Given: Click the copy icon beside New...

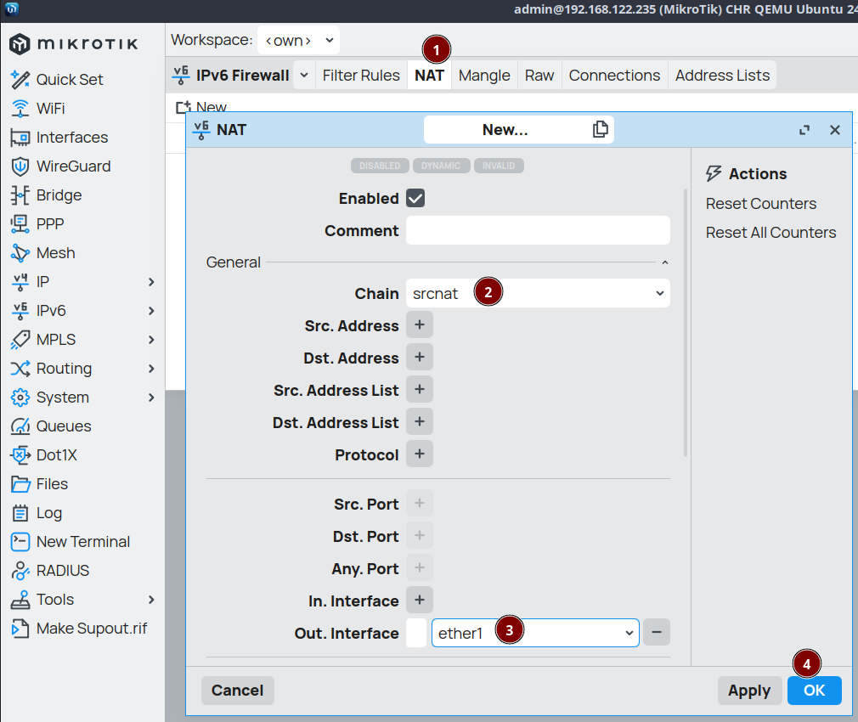Looking at the screenshot, I should click(601, 129).
